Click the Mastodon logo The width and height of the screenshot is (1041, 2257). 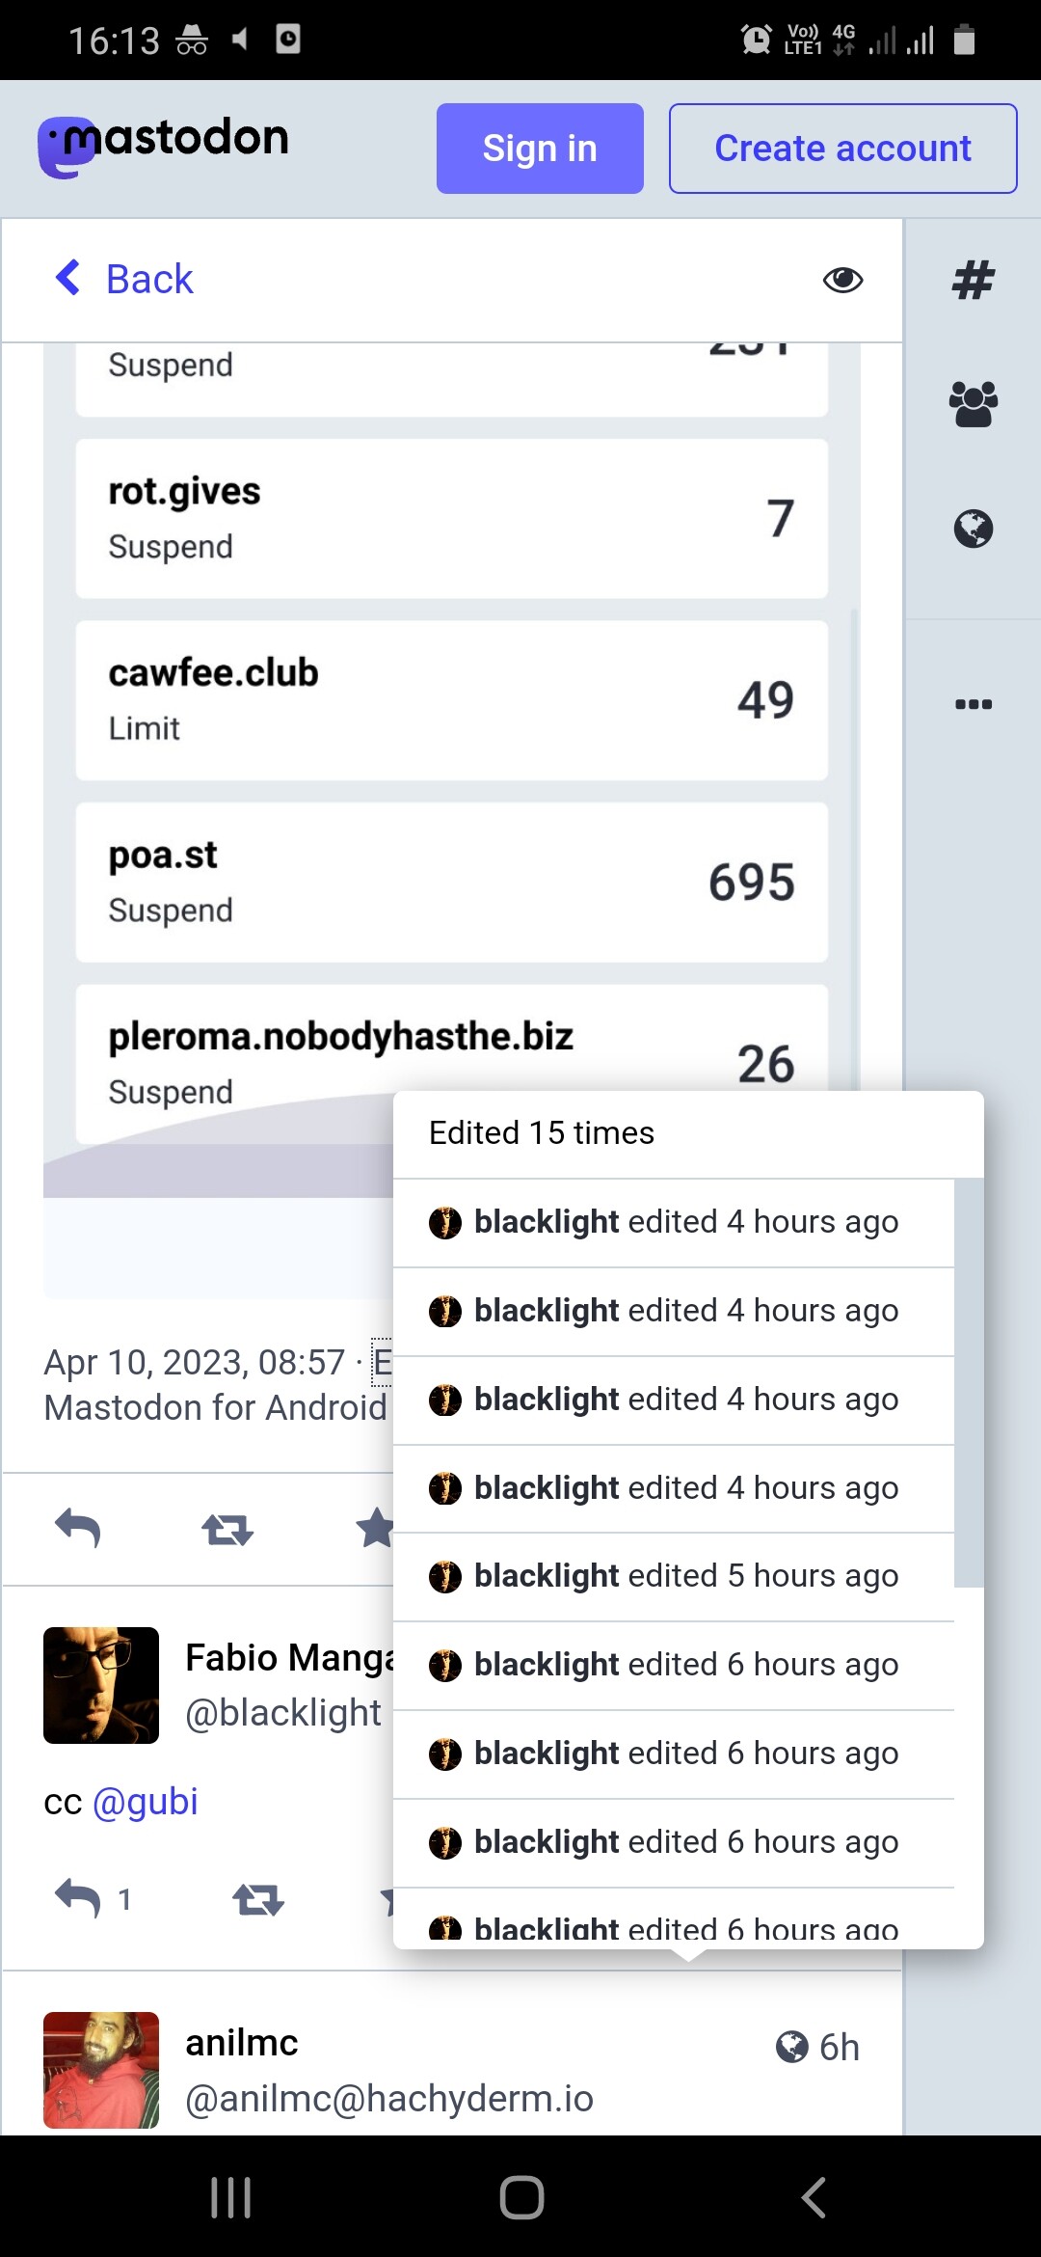(x=164, y=146)
